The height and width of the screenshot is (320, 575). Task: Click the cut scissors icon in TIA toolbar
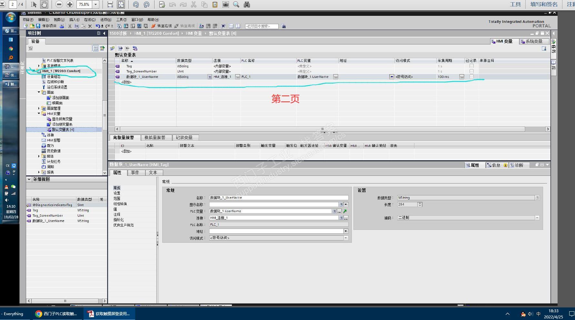point(70,26)
